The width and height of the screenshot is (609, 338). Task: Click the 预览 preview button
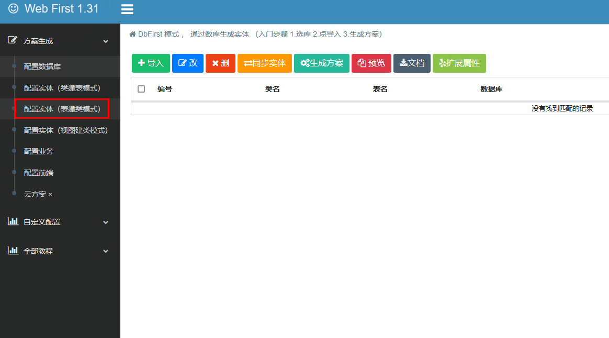371,63
